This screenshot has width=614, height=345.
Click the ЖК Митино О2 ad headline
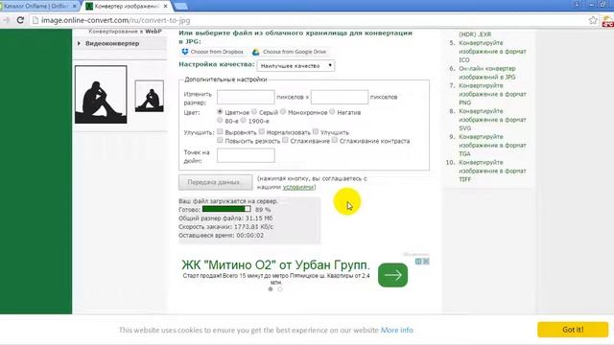click(x=275, y=264)
